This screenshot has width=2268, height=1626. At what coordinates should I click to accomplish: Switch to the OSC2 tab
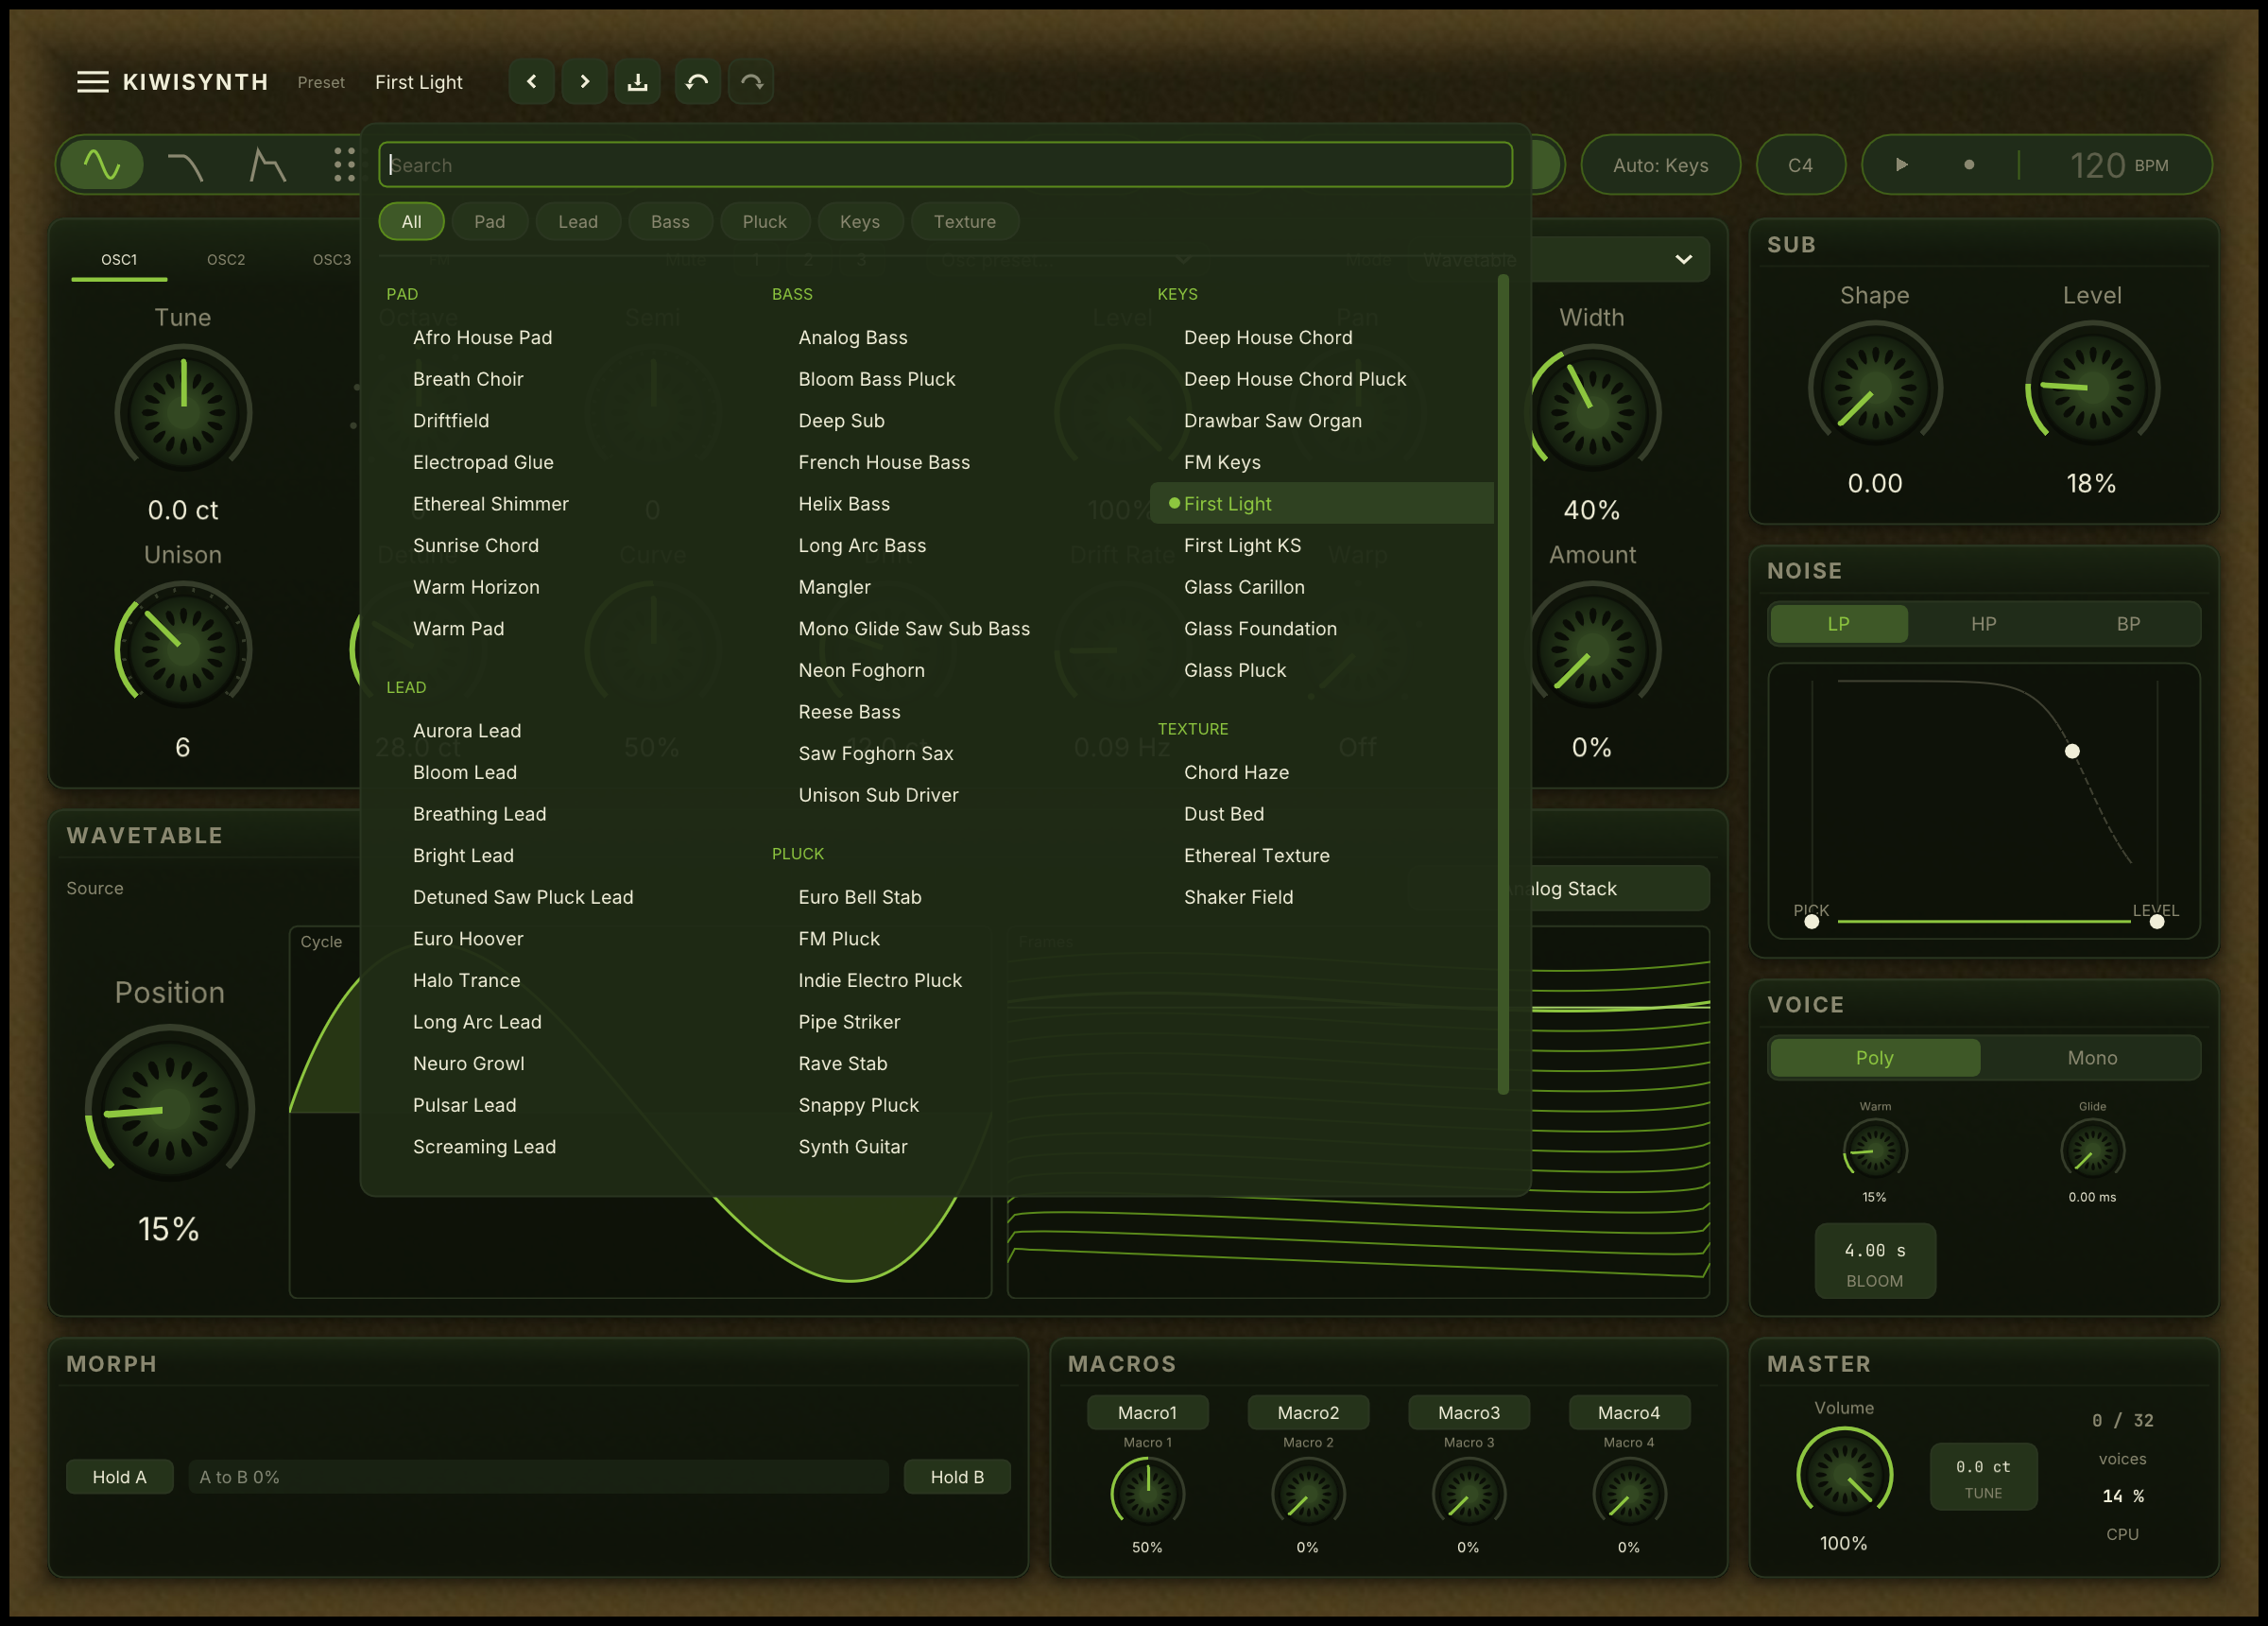[226, 260]
